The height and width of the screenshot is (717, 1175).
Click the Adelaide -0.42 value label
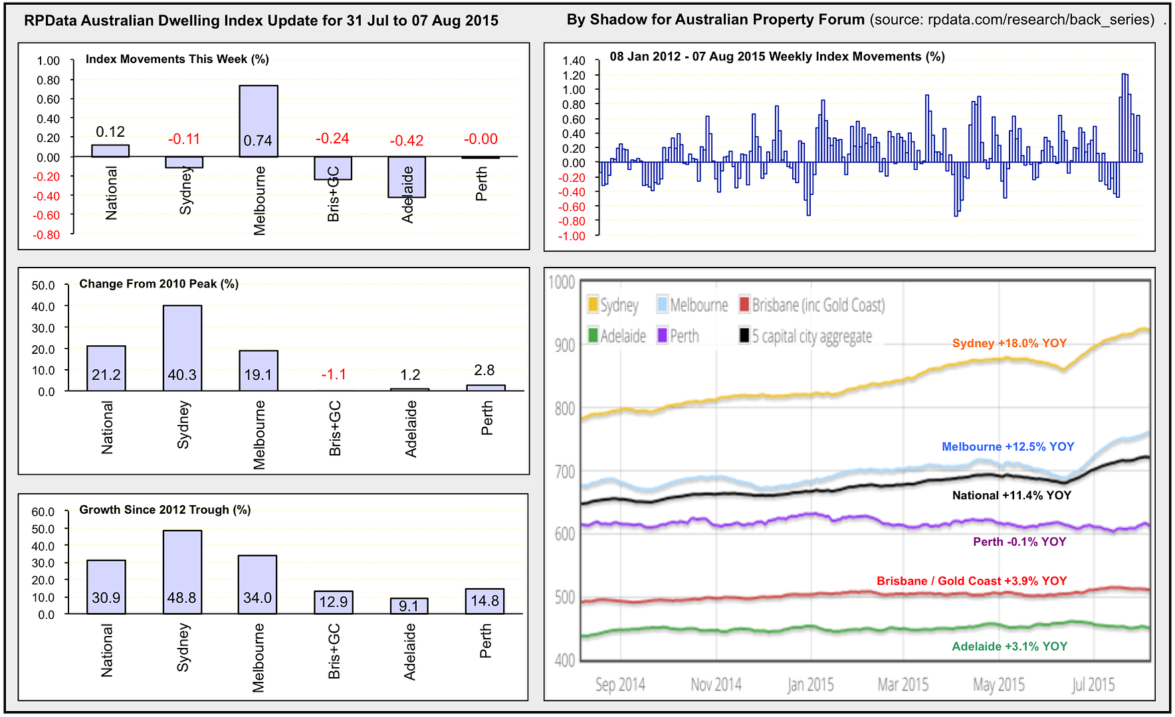point(407,141)
